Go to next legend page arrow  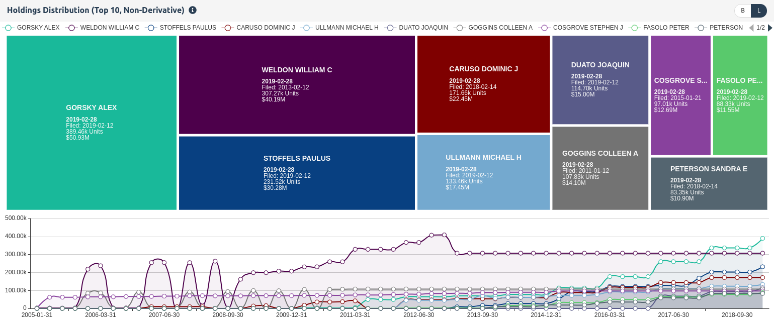[770, 28]
